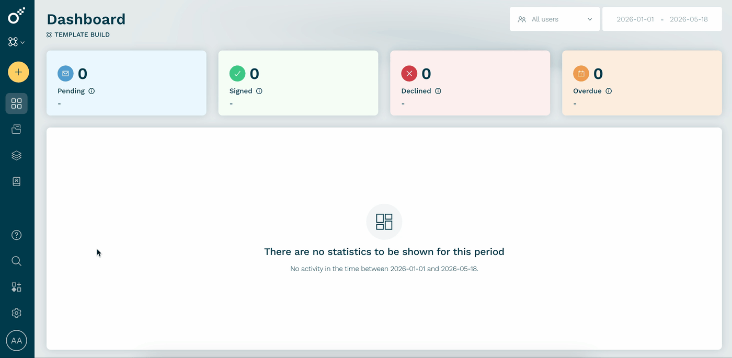Open the Marketplace apps icon
Viewport: 732px width, 358px height.
tap(17, 287)
